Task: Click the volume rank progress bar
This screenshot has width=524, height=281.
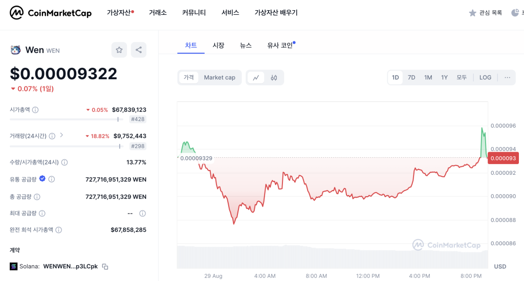Action: tap(67, 146)
